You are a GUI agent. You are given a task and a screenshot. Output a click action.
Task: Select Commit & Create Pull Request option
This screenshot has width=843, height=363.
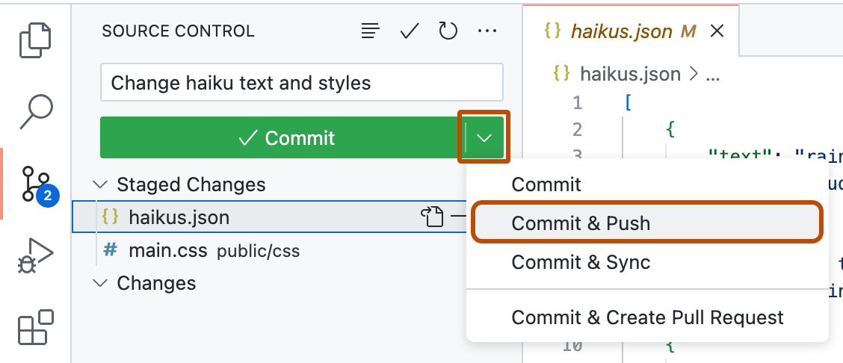647,317
